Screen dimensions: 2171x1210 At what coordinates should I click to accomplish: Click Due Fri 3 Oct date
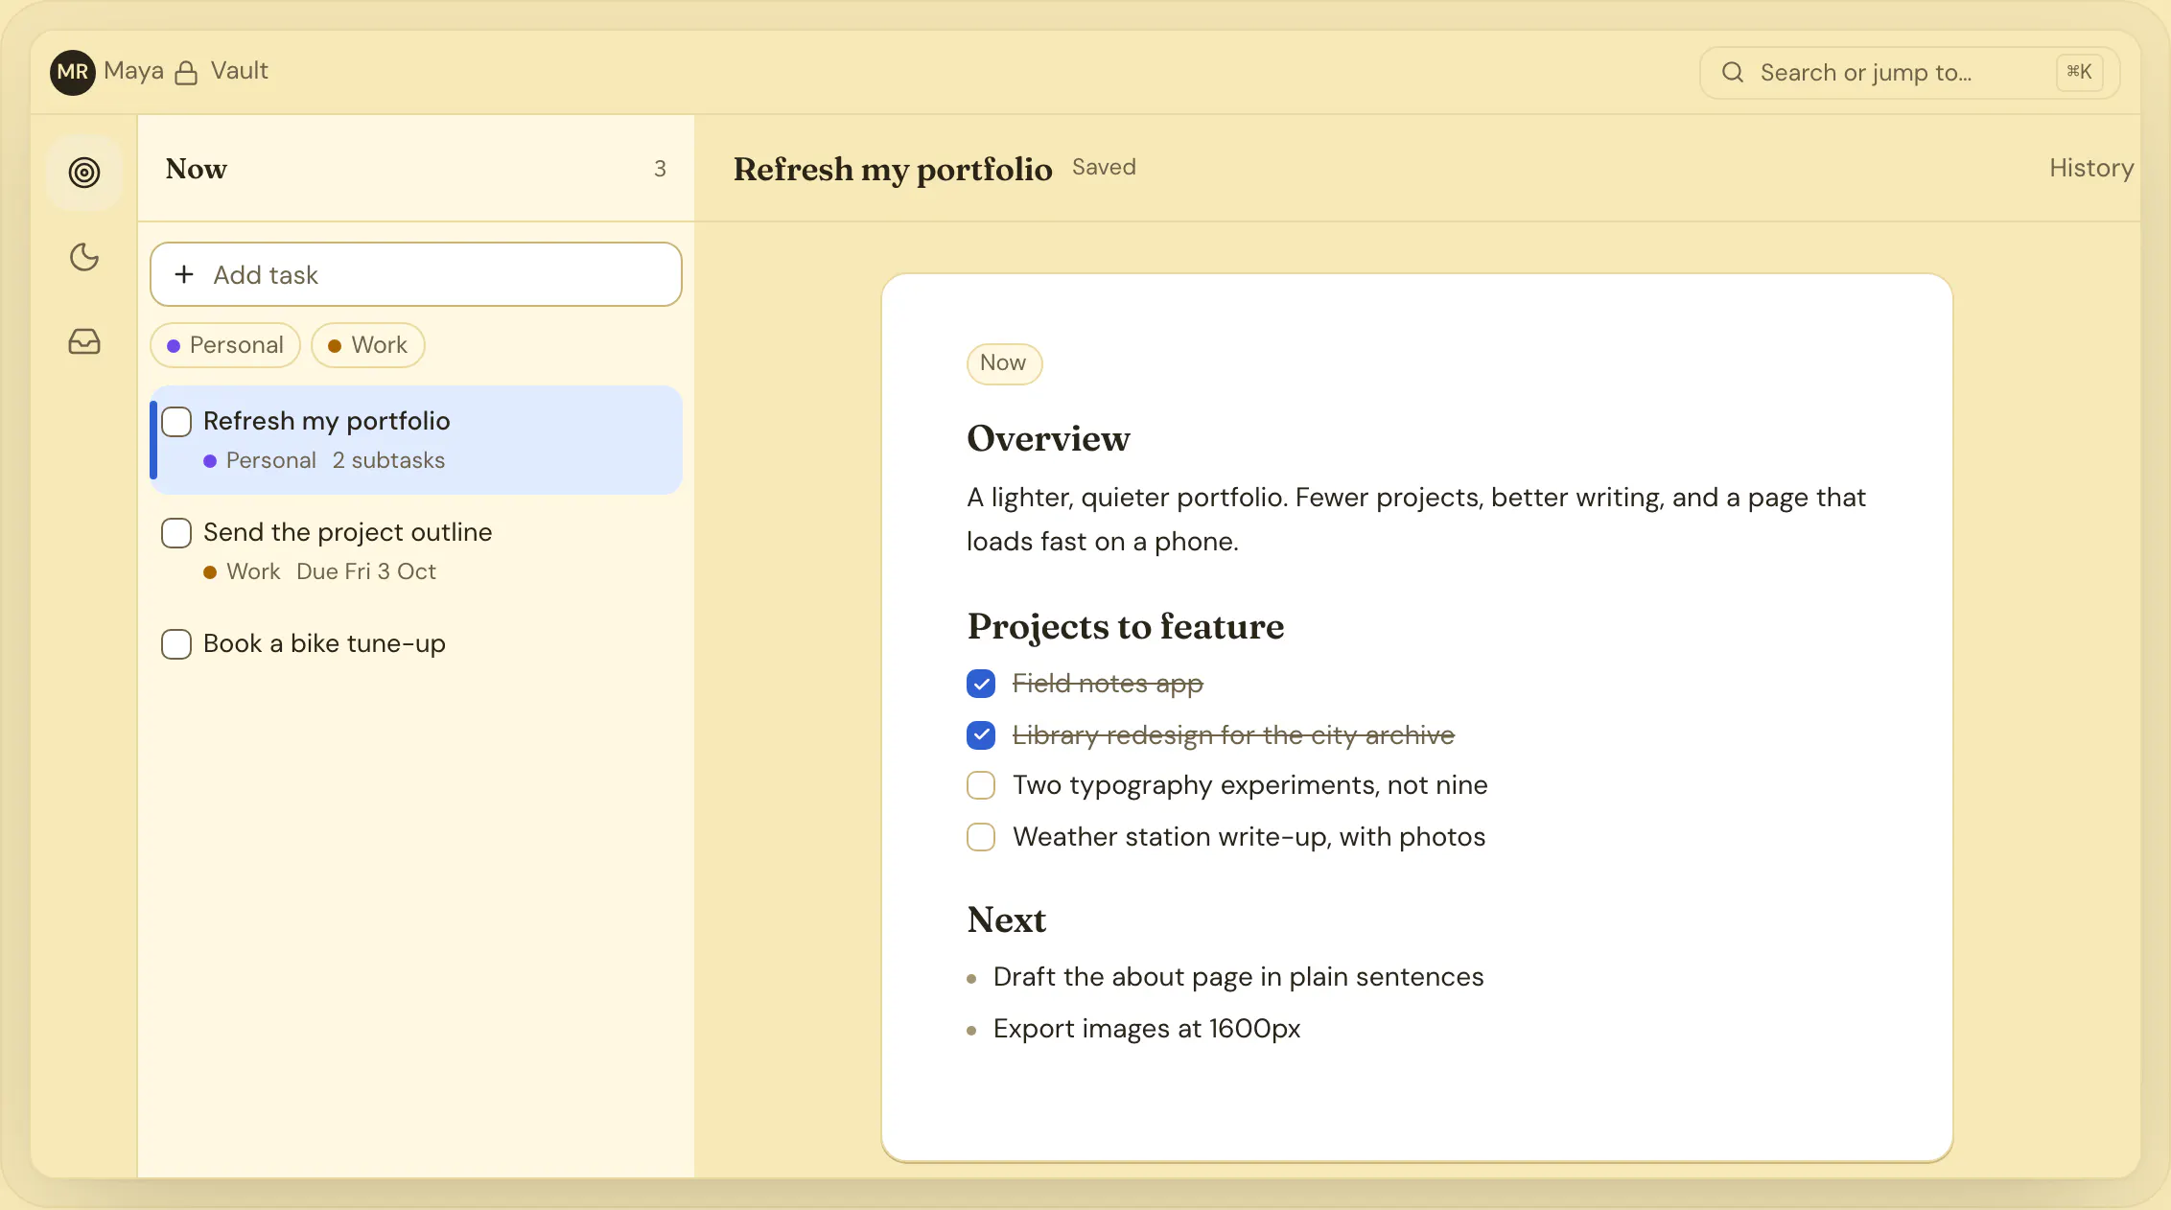[366, 572]
